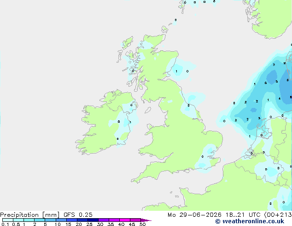Viewport: 292px width, 226px height.
Task: Click the Isle of Man outline on map
Action: point(148,110)
